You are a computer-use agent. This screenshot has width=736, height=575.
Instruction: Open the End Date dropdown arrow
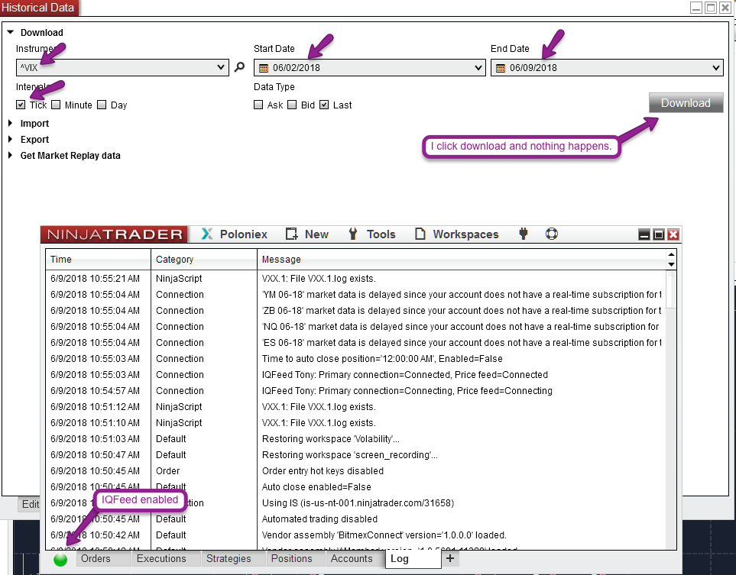pos(716,67)
